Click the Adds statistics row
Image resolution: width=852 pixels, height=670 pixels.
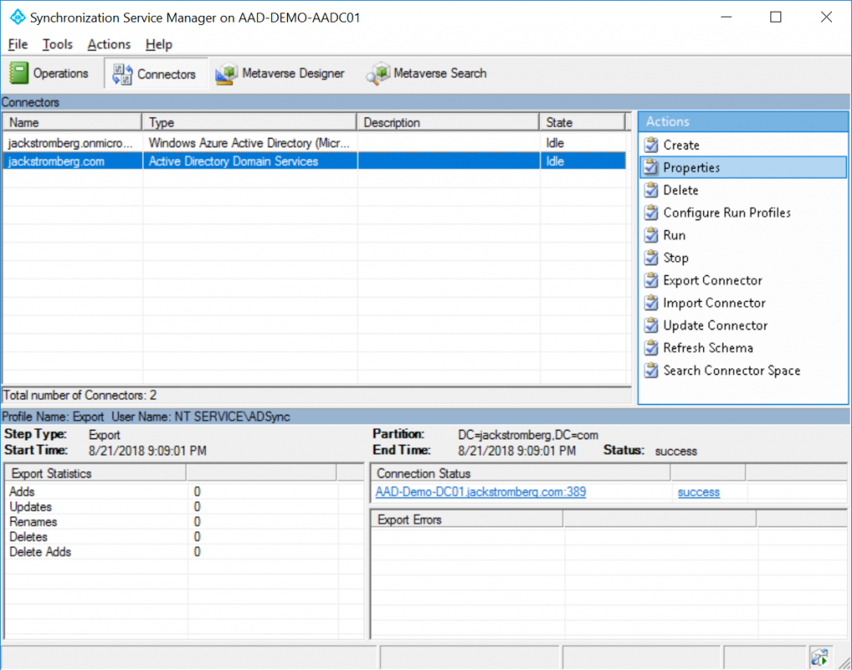pos(184,491)
